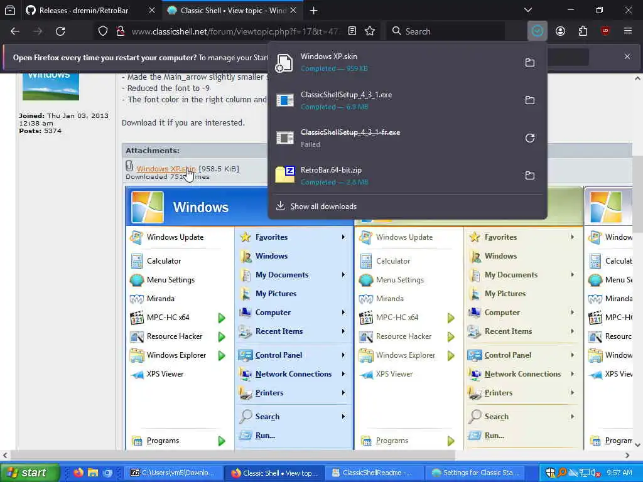The width and height of the screenshot is (643, 482).
Task: Bookmark this page with the star icon
Action: tap(370, 31)
